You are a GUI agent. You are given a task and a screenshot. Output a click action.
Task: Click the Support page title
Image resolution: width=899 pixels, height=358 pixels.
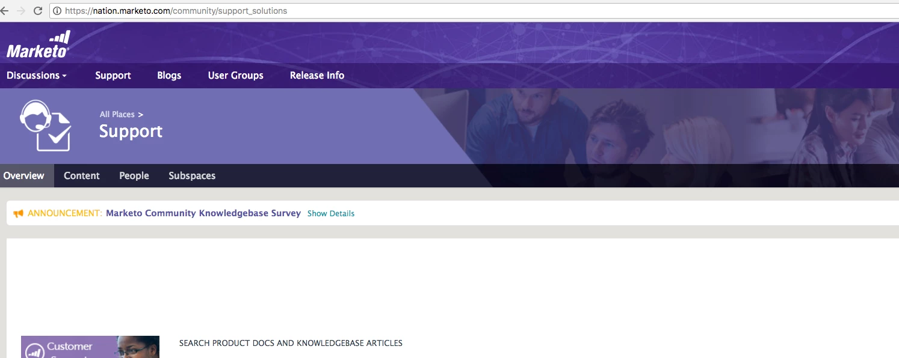(131, 131)
